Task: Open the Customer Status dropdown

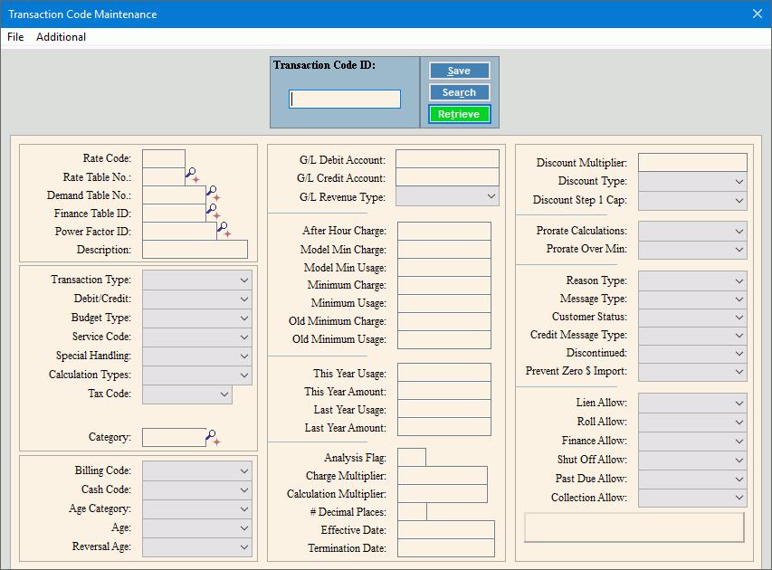Action: tap(692, 317)
